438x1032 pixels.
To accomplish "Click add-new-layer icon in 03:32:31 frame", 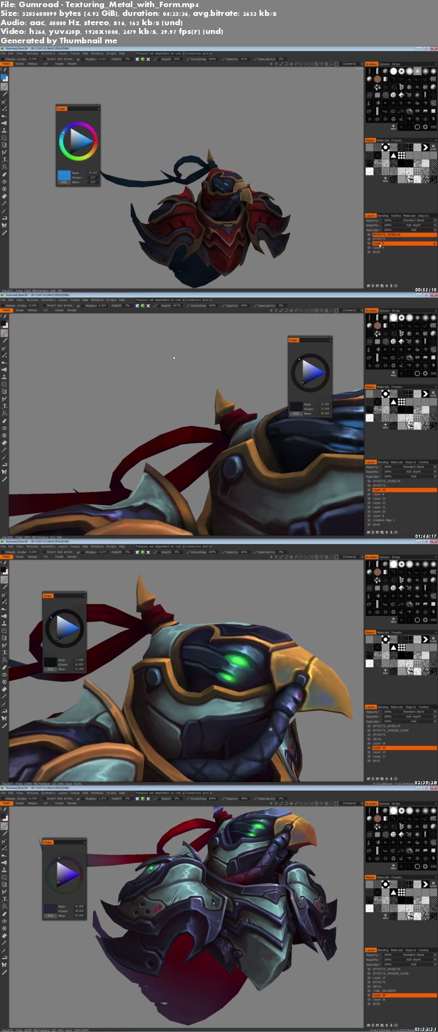I will coord(368,1025).
